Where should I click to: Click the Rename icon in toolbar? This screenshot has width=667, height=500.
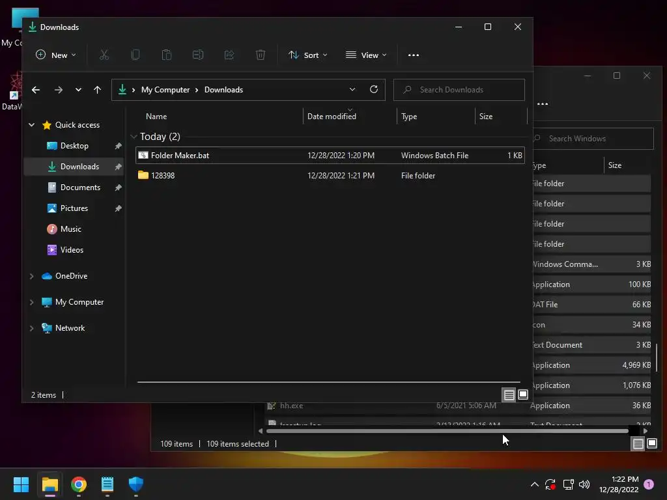click(198, 55)
